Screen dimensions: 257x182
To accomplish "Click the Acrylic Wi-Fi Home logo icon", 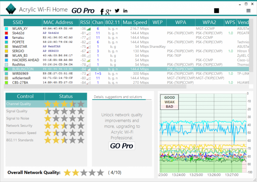I will 11,9.
